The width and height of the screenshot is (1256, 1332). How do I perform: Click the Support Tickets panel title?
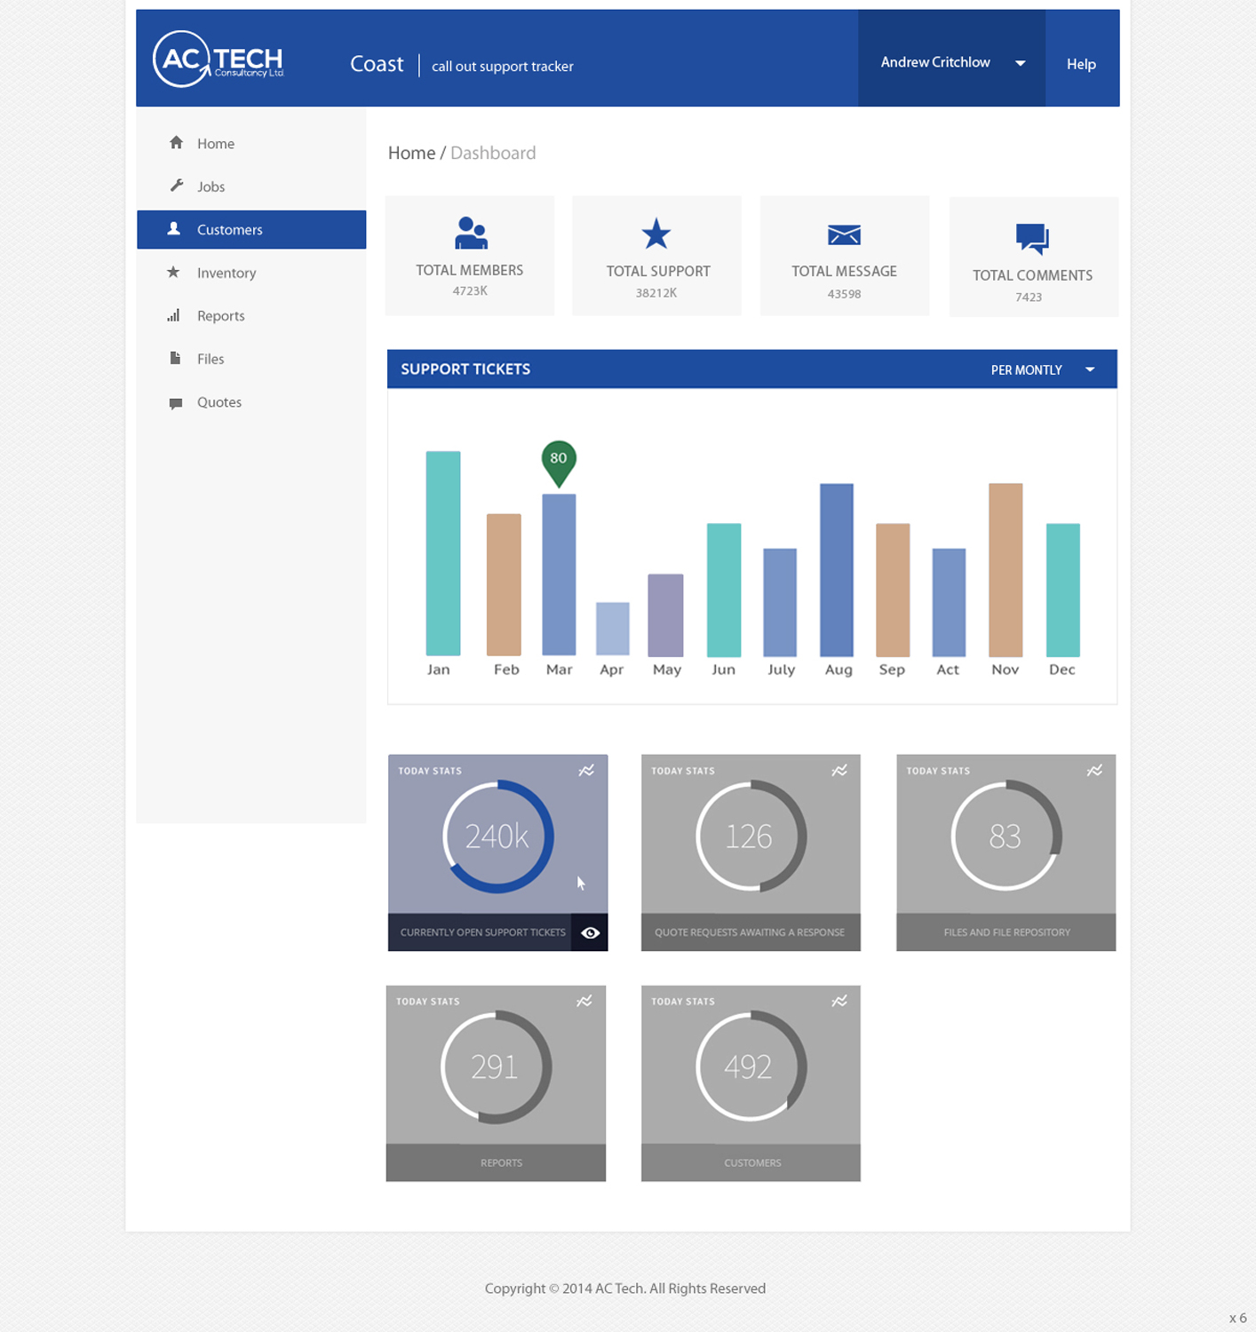[x=465, y=369]
